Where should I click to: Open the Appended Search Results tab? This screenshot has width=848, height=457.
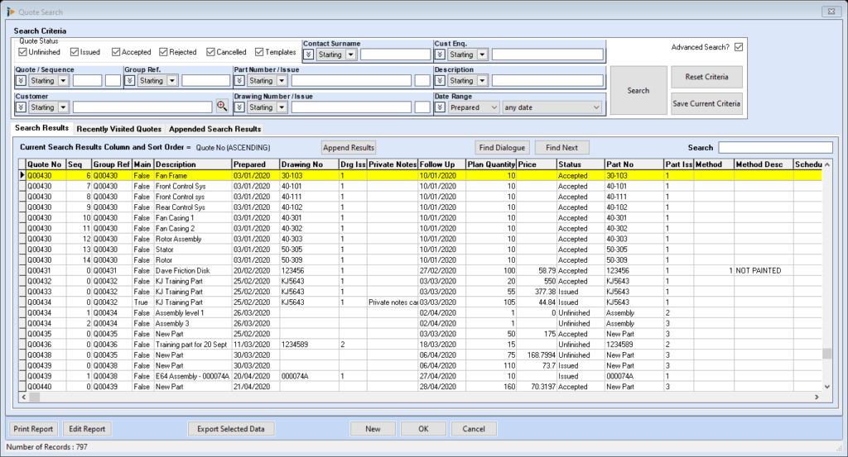click(x=214, y=129)
